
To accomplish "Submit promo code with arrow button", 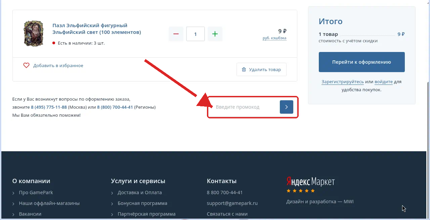I will [x=287, y=107].
